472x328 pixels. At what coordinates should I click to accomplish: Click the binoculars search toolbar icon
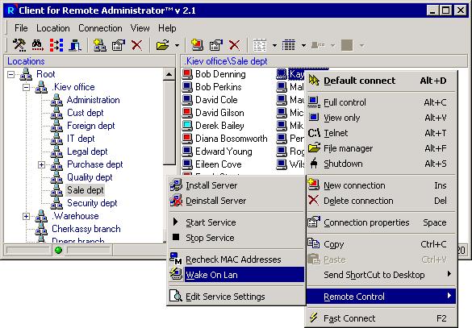37,45
